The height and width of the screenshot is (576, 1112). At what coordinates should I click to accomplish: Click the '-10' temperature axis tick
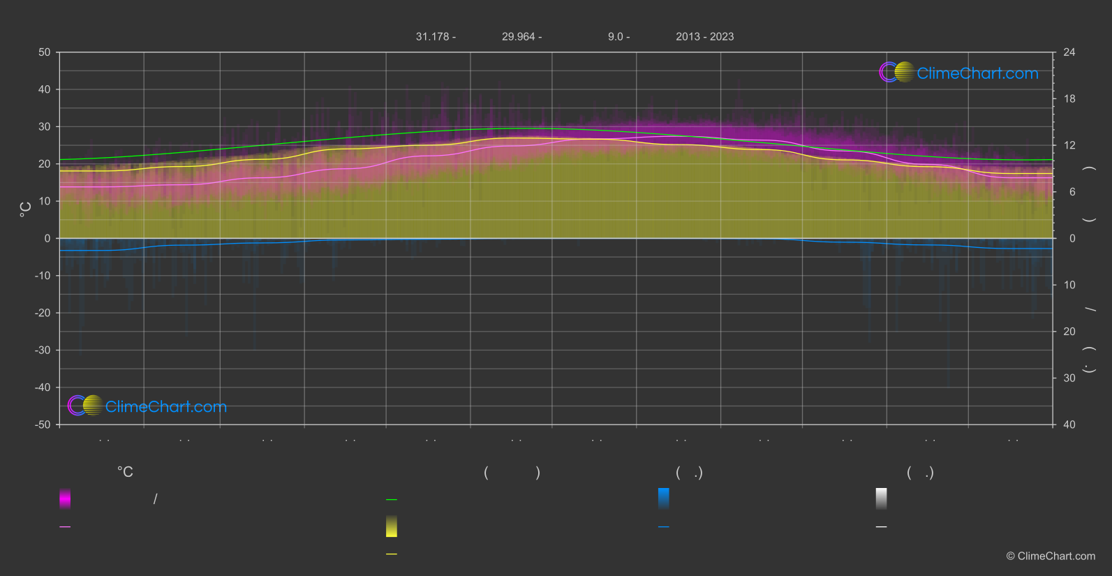43,276
